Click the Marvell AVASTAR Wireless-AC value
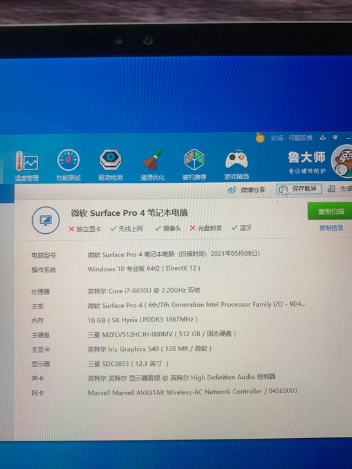Viewport: 352px width, 469px height. [x=193, y=392]
